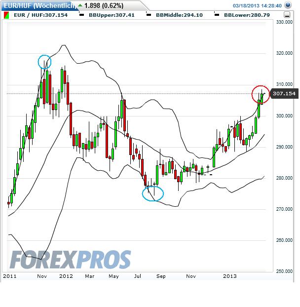Click the 2012 time axis label
Image resolution: width=300 pixels, height=307 pixels.
66,276
